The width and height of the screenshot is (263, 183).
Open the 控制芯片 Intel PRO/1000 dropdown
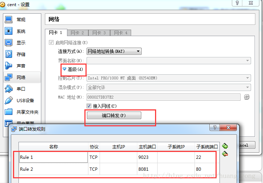tap(168, 78)
